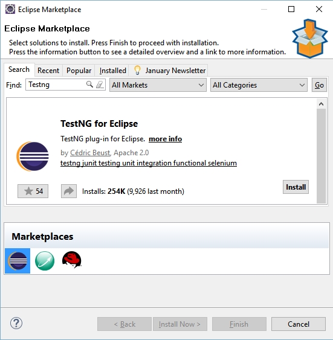This screenshot has width=333, height=340.
Task: Open the more info link
Action: pyautogui.click(x=166, y=139)
